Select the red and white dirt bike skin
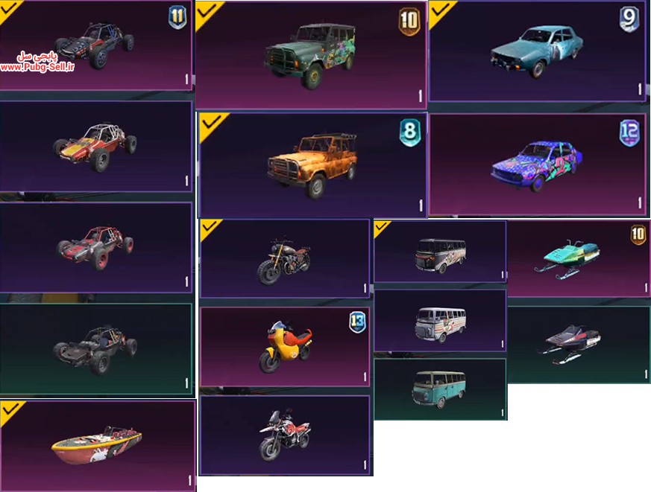 point(285,435)
